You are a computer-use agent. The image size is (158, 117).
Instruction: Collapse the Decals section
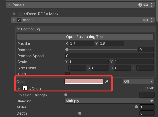tap(9, 5)
